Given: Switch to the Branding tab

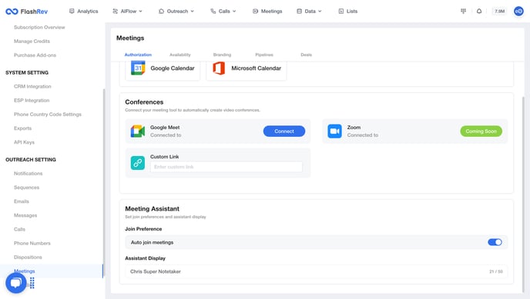Looking at the screenshot, I should pos(222,55).
